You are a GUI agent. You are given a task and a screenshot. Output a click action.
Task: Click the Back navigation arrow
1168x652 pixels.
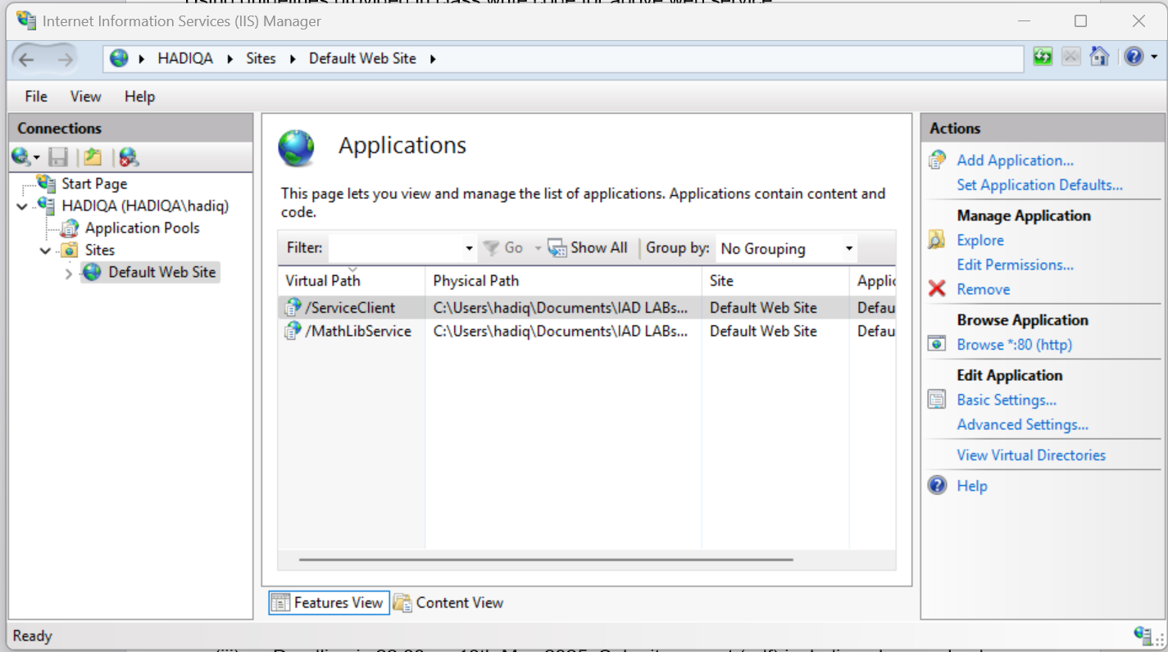point(26,59)
